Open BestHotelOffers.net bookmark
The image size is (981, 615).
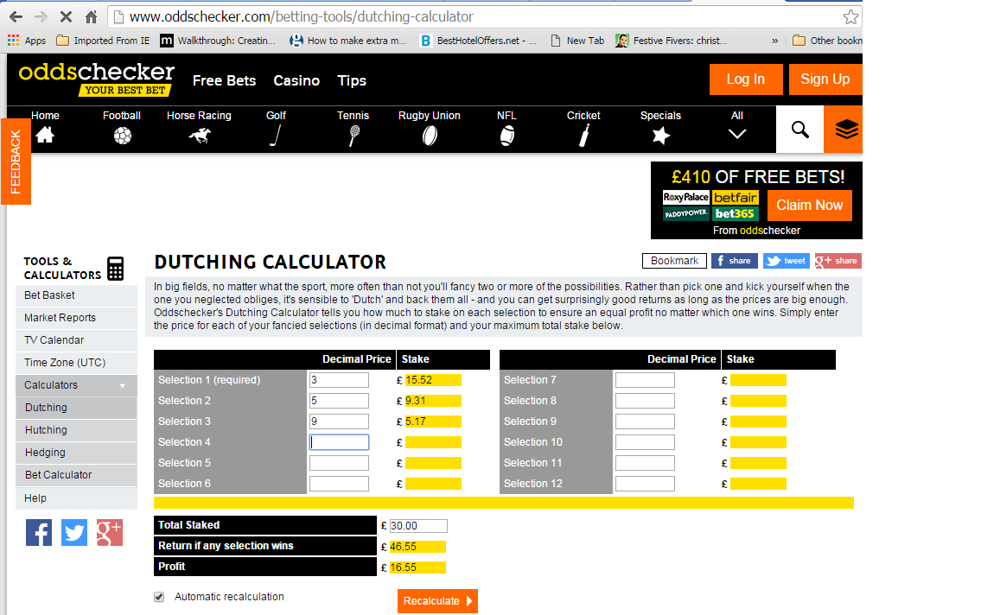click(478, 41)
